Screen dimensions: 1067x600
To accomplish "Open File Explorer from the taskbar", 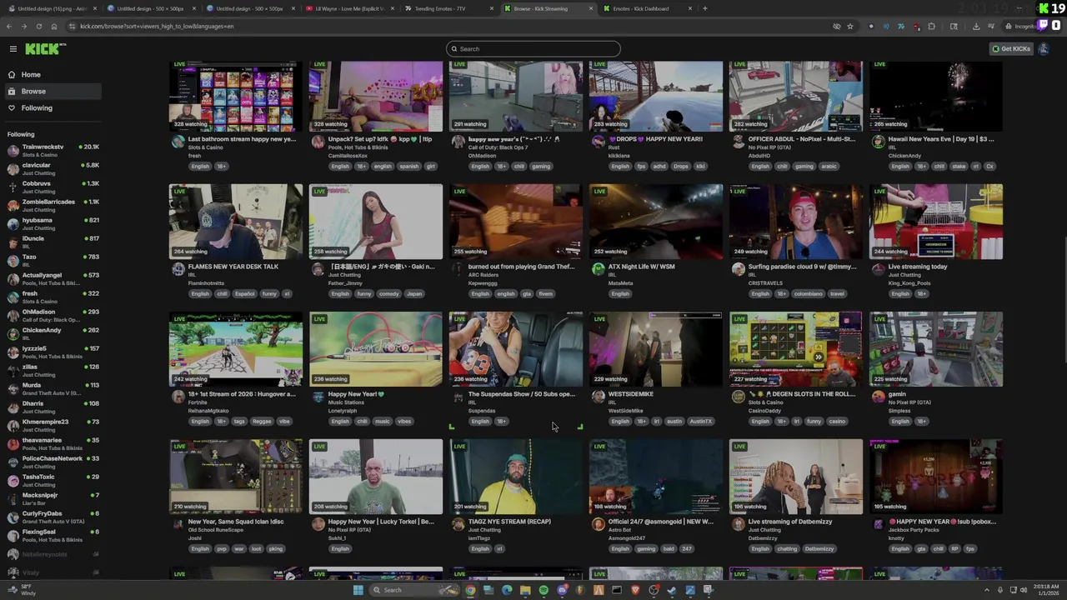I will [x=525, y=590].
